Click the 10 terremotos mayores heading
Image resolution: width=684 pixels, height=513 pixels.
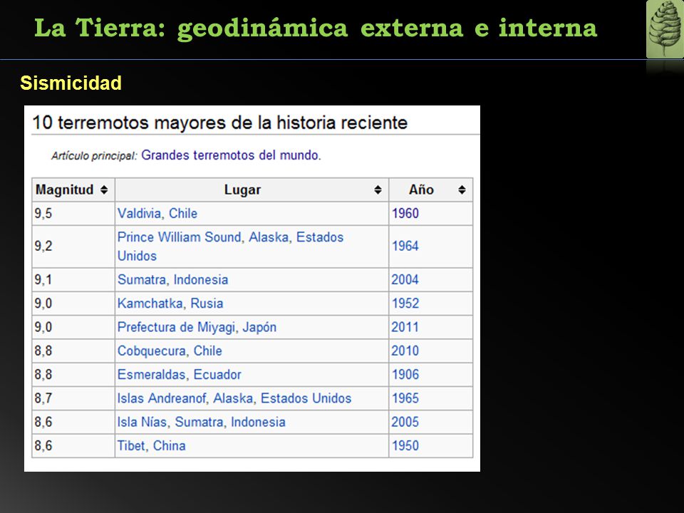(220, 123)
